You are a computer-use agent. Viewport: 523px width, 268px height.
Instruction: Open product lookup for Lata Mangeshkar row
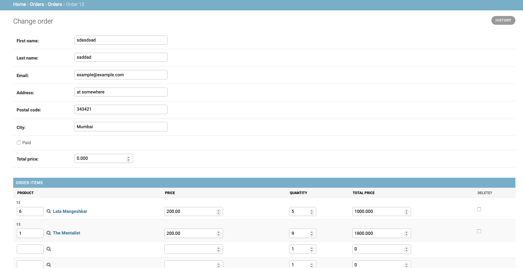(x=49, y=211)
